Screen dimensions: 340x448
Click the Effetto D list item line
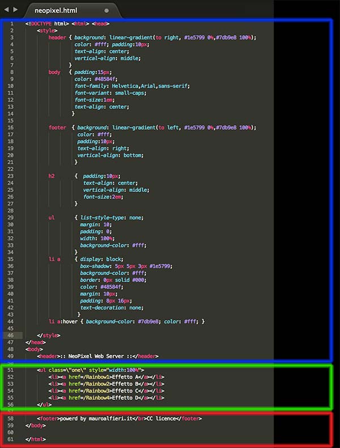pos(107,398)
